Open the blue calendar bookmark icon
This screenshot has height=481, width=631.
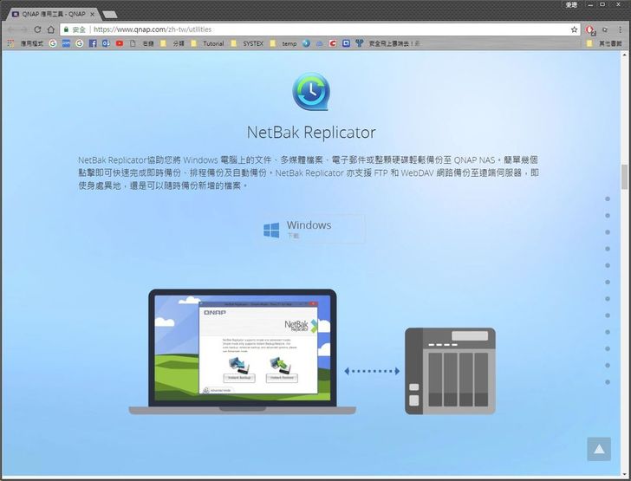pos(66,43)
